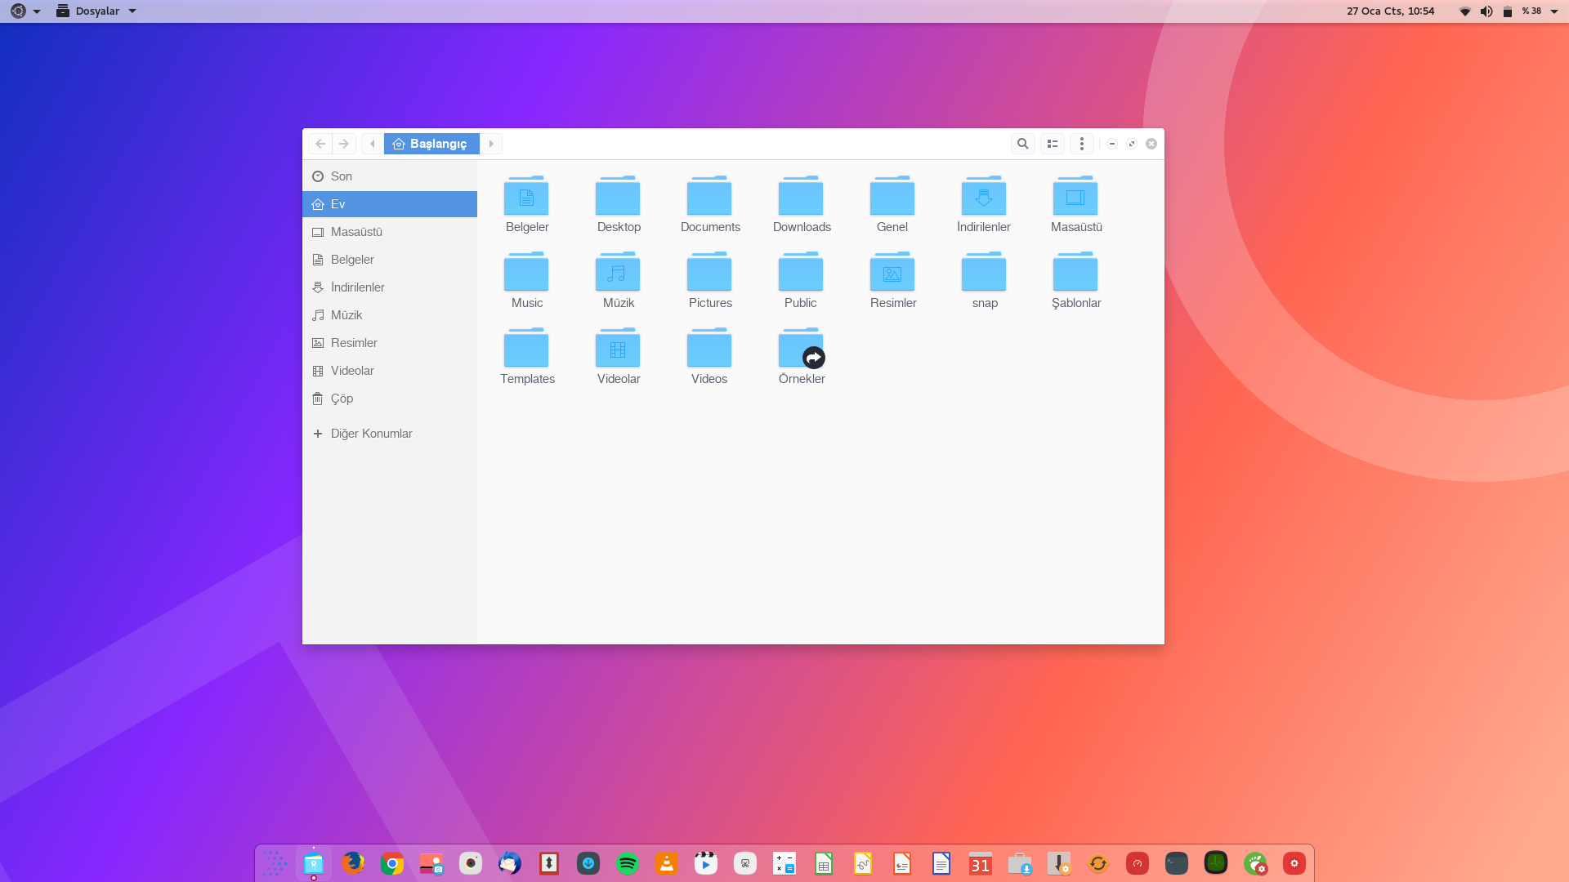Open the app grid launcher in dock
This screenshot has width=1569, height=882.
275,863
